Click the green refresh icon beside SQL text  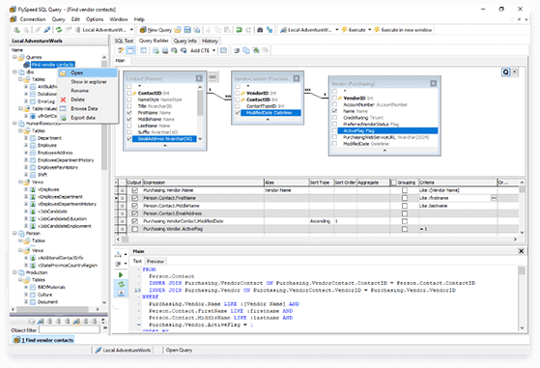point(121,284)
